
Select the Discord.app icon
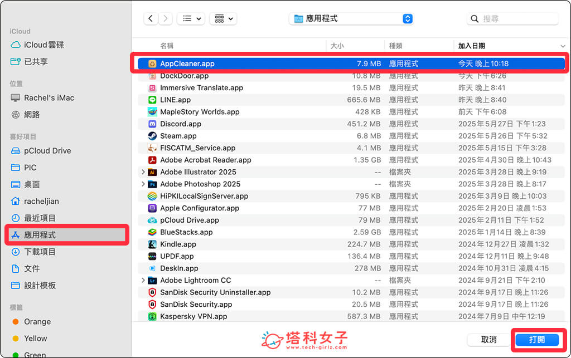(x=152, y=124)
